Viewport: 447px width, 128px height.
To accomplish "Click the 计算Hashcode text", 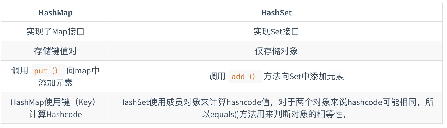I will coord(55,115).
